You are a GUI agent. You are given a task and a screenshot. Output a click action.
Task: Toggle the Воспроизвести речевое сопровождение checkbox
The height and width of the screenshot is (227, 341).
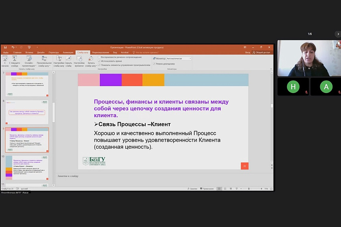coord(99,57)
